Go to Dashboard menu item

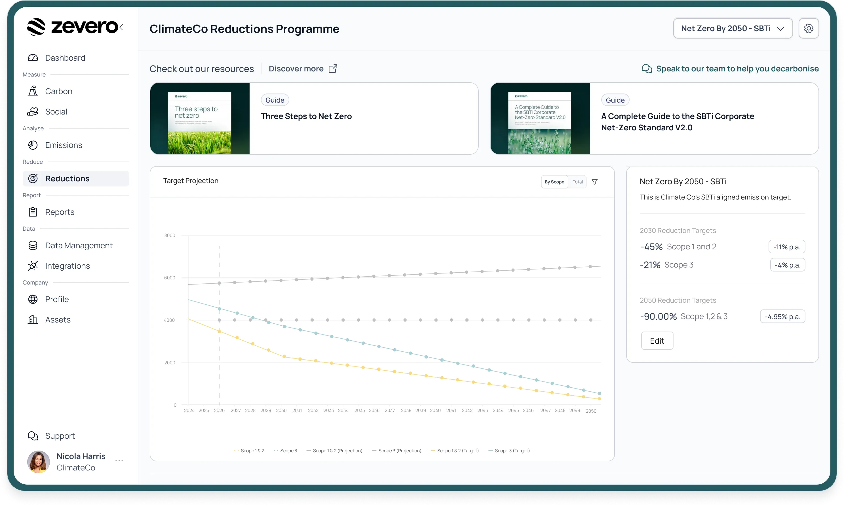(x=65, y=58)
